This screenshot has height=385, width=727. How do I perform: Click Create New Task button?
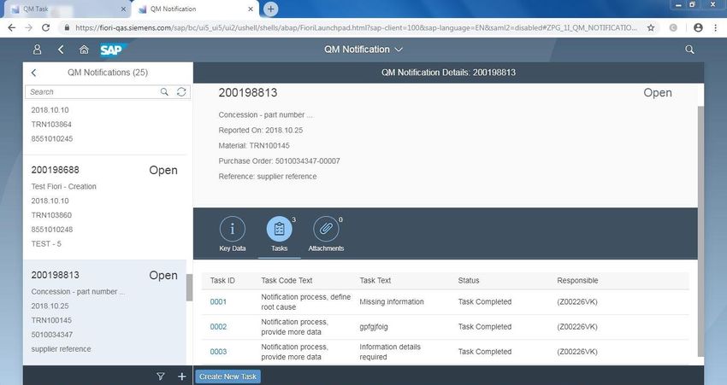tap(228, 376)
